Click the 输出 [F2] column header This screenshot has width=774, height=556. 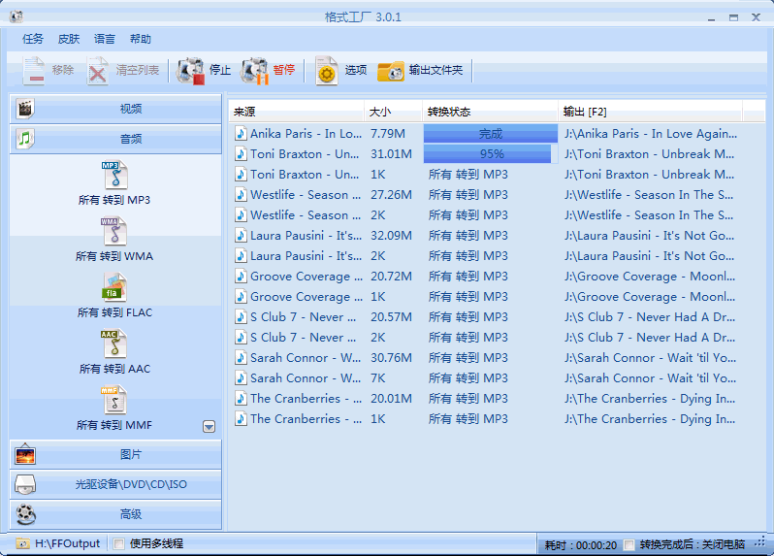(650, 112)
